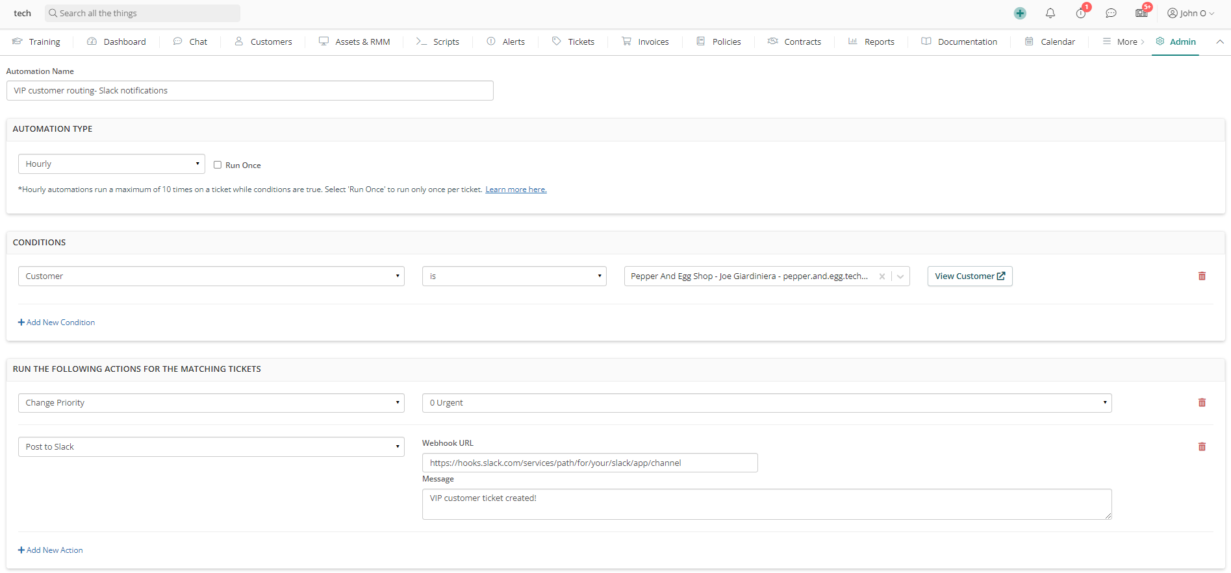This screenshot has width=1231, height=573.
Task: Collapse the navigation bar with the caret icon
Action: pyautogui.click(x=1220, y=42)
